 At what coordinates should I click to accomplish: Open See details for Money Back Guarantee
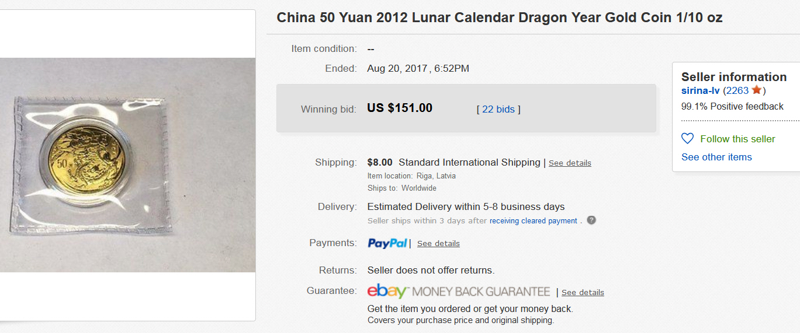[x=583, y=292]
